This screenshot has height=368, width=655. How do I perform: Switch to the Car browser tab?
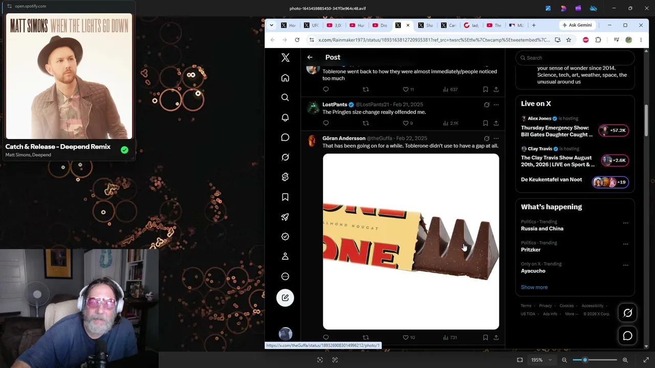[x=449, y=25]
